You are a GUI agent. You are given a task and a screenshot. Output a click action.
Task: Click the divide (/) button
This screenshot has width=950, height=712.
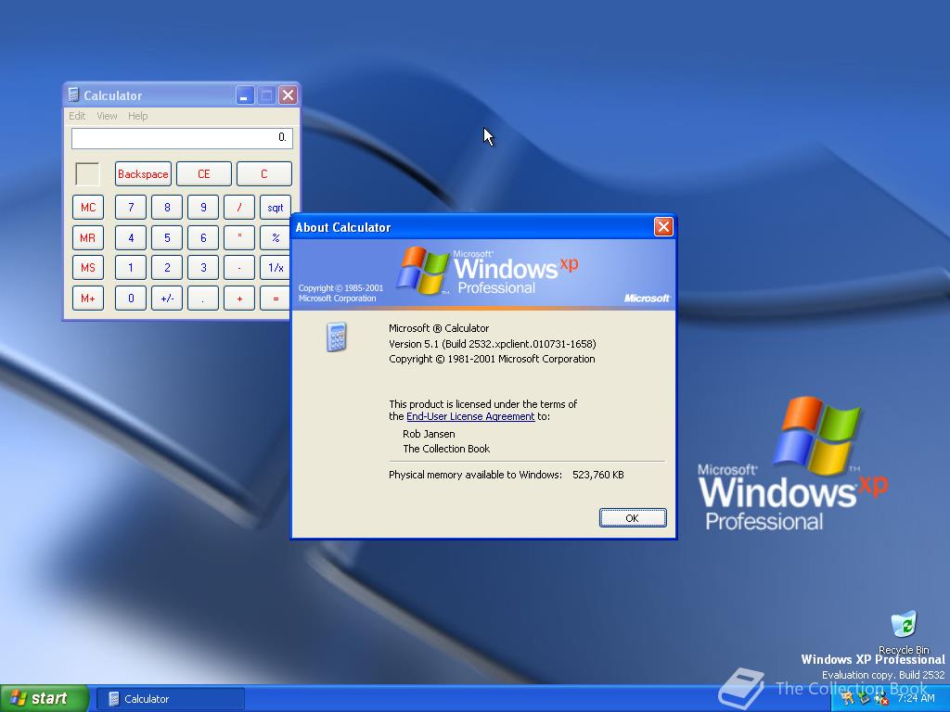[239, 207]
